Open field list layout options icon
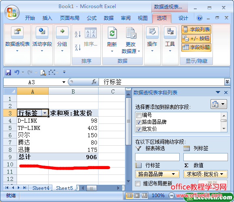The height and width of the screenshot is (202, 234). pyautogui.click(x=219, y=104)
